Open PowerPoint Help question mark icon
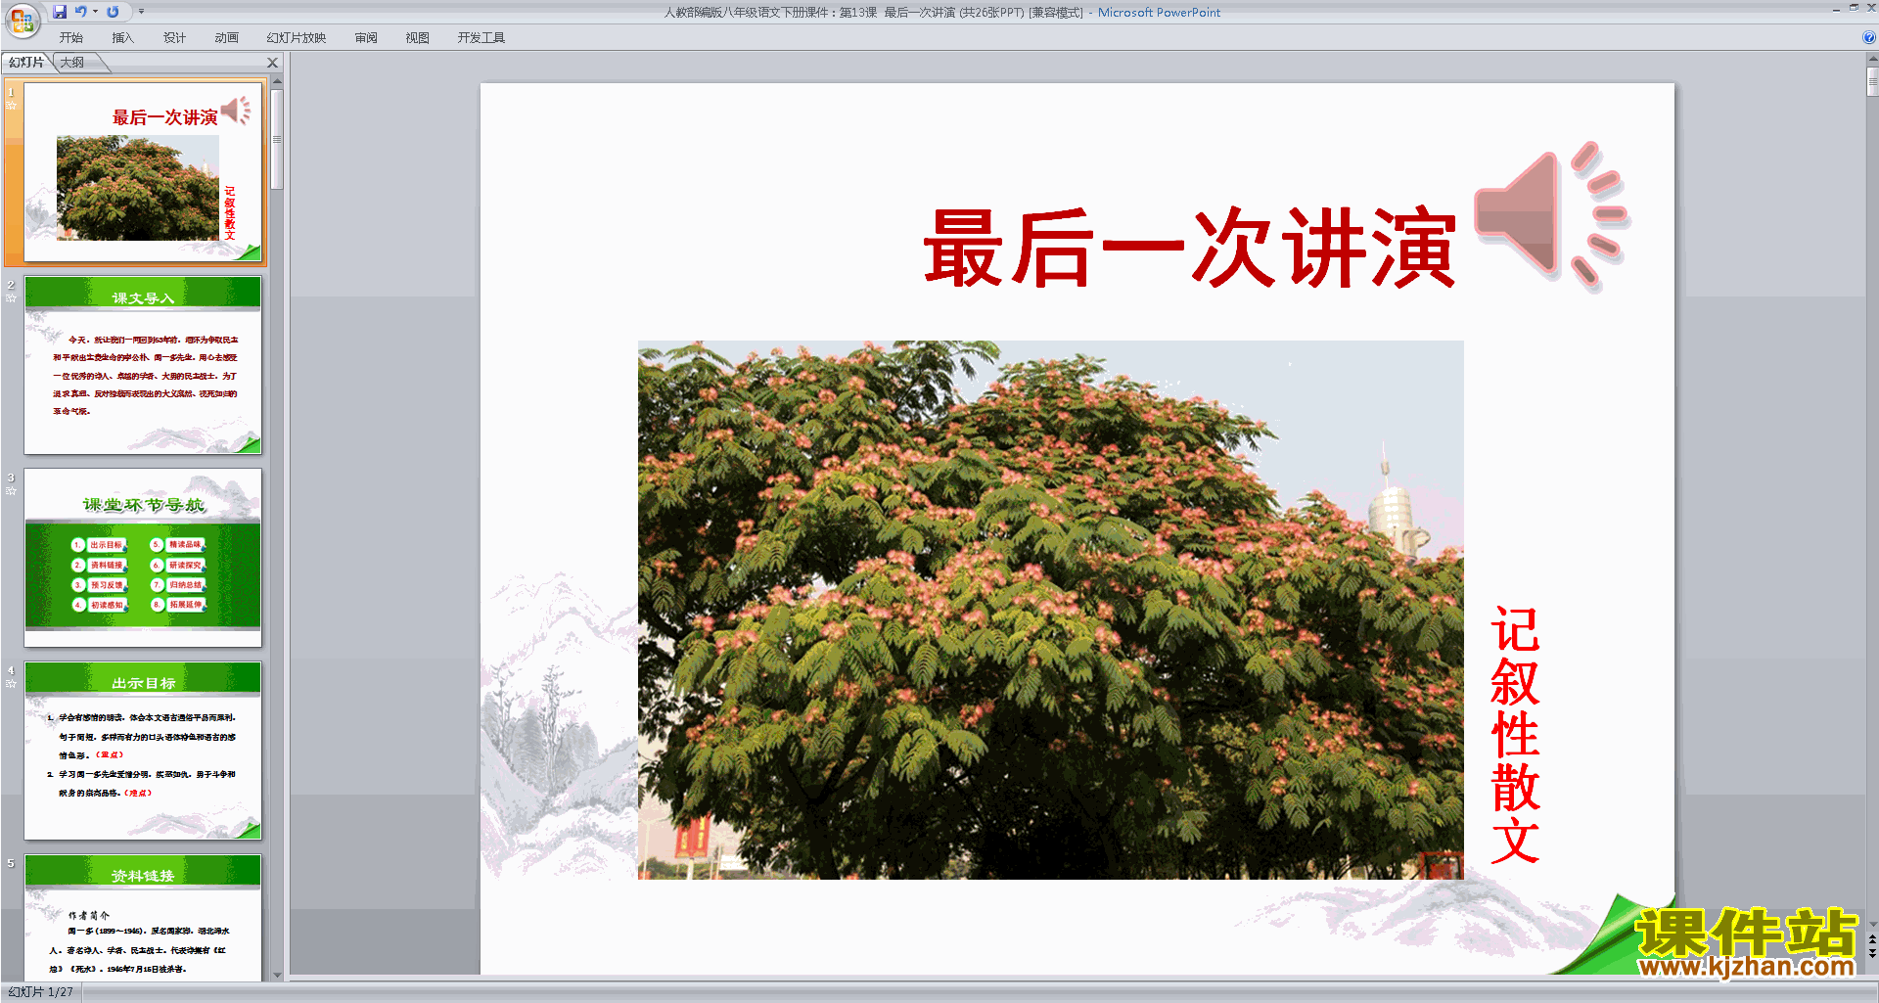The image size is (1879, 1003). [x=1868, y=38]
